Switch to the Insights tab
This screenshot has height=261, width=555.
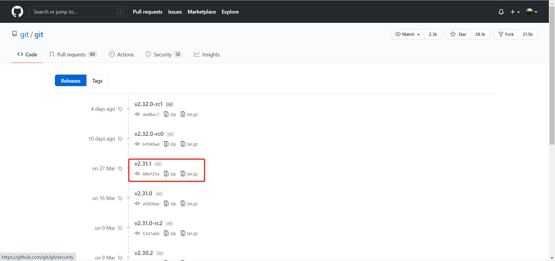[x=207, y=54]
